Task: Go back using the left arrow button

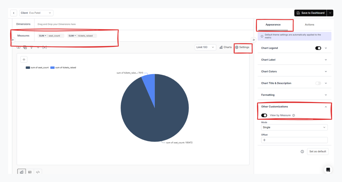Action: click(x=14, y=13)
